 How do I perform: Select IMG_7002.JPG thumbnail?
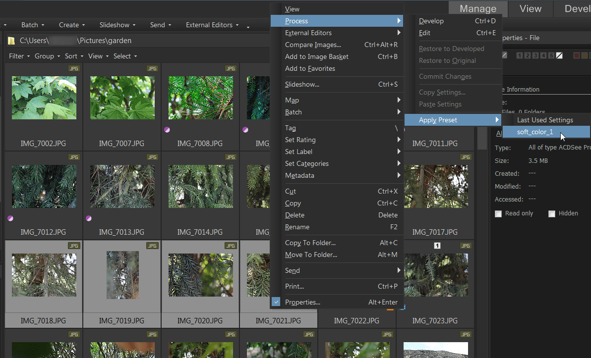pyautogui.click(x=44, y=98)
